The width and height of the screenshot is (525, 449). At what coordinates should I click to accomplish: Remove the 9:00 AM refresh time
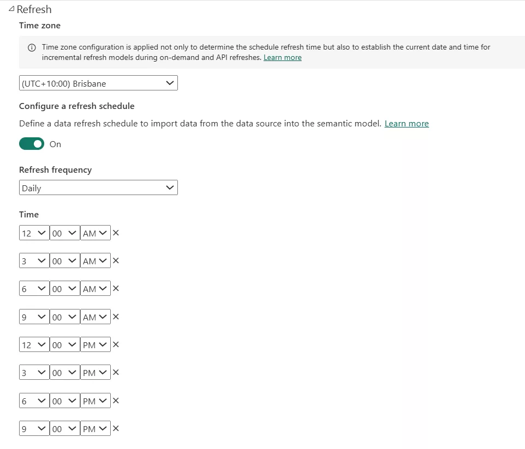[x=116, y=317]
